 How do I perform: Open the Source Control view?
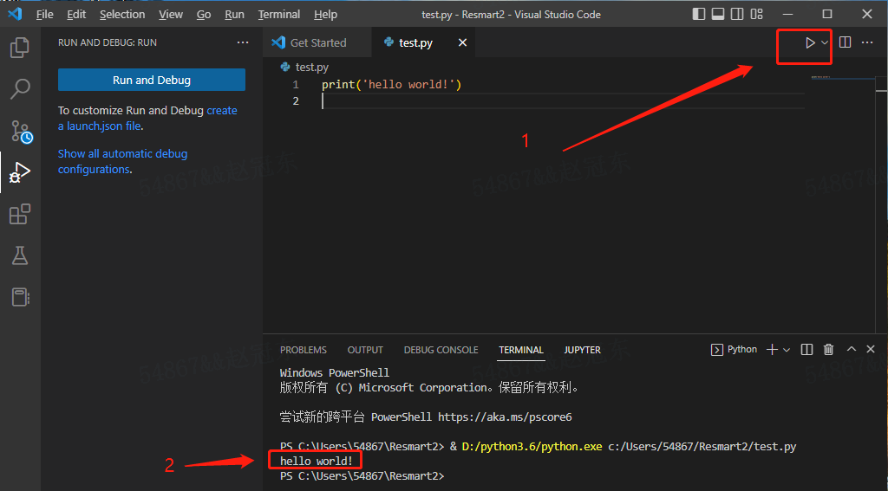click(21, 131)
